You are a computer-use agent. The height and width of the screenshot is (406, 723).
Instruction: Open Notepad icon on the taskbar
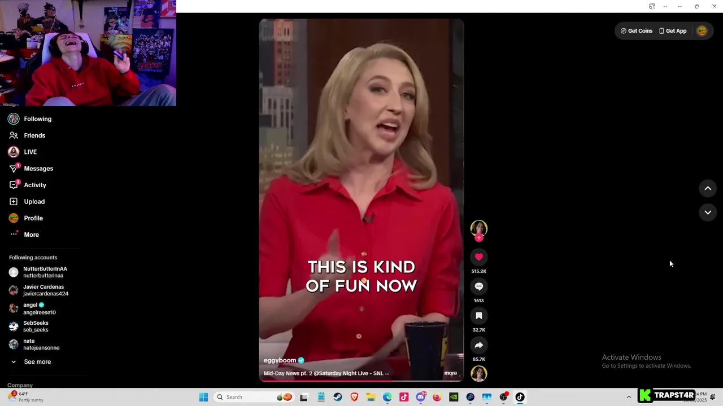(x=321, y=397)
